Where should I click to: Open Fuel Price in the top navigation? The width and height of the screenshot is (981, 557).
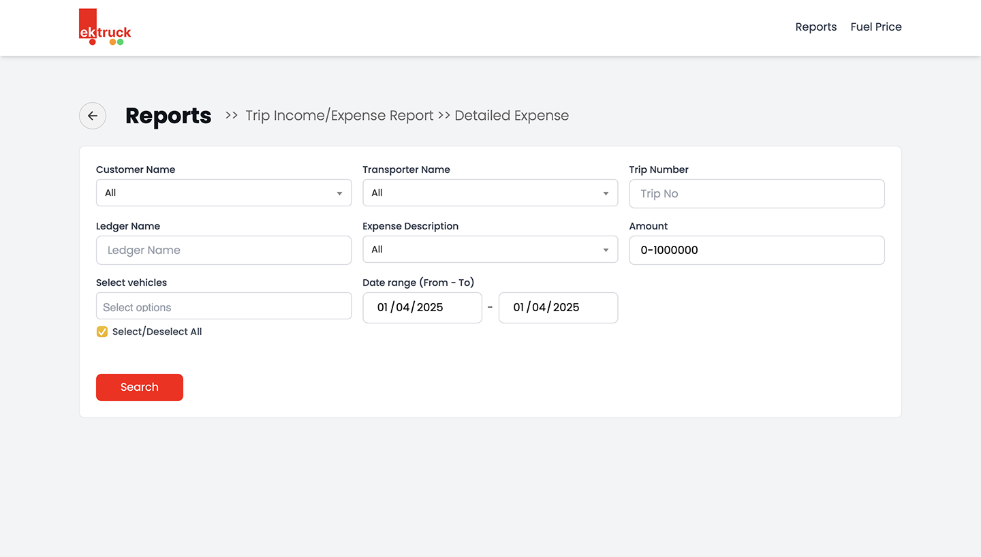(x=875, y=27)
